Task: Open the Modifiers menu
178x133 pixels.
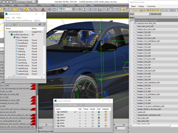Action: coord(22,5)
